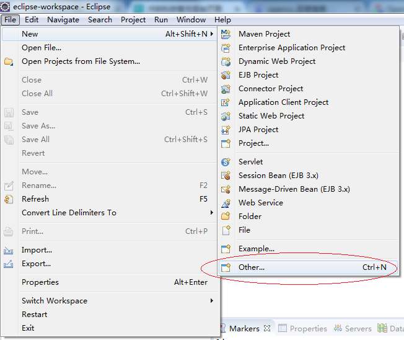Select Session Bean (EJB 3.x) entry
The height and width of the screenshot is (340, 404).
tap(308, 176)
